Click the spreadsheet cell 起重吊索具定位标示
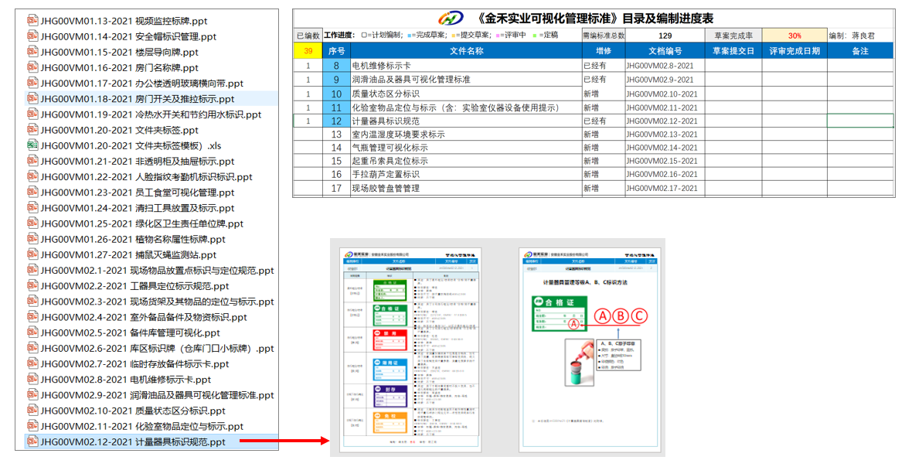The width and height of the screenshot is (905, 467). point(466,161)
